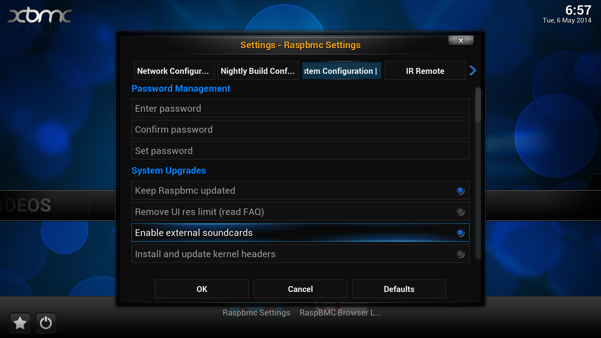601x338 pixels.
Task: Close the Raspbmc Settings dialog
Action: coord(461,40)
